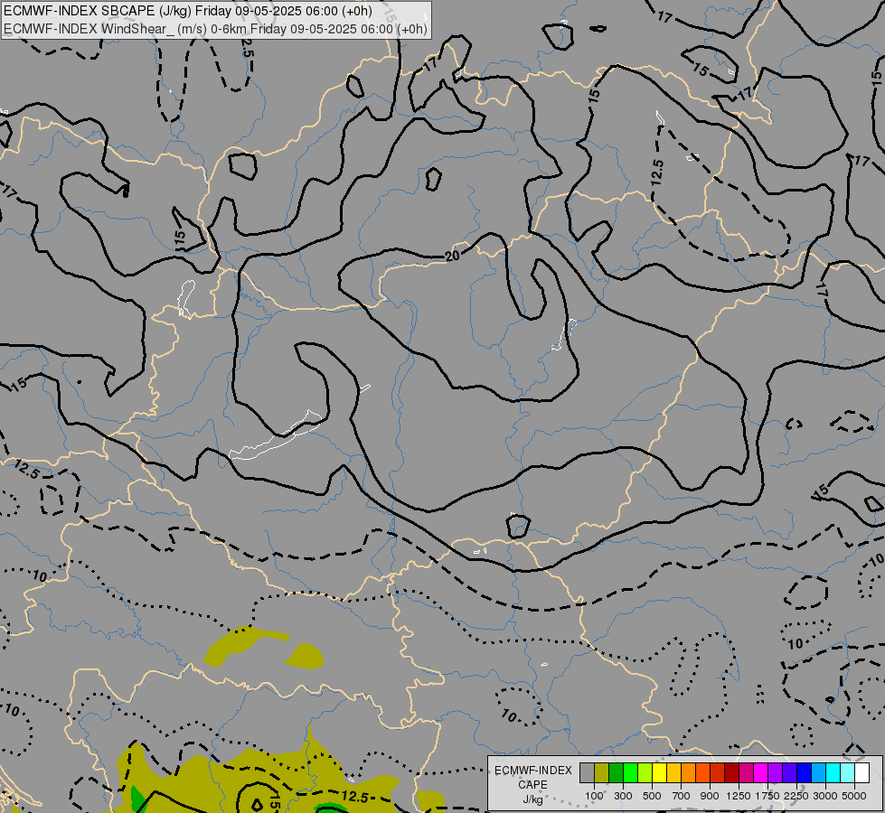Click the WindShear 0-6km title line
This screenshot has width=885, height=813.
pos(216,29)
